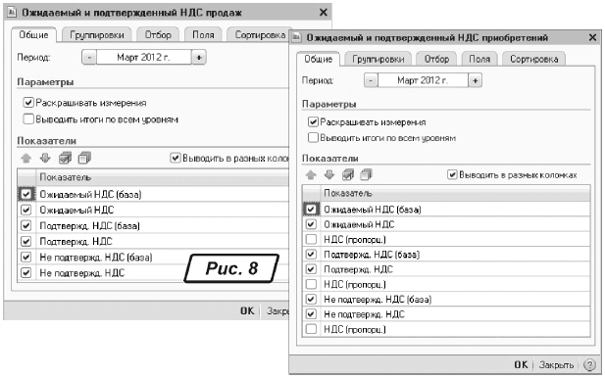Screen dimensions: 605x378
Task: Increase period in purchases VAT window
Action: (x=475, y=80)
